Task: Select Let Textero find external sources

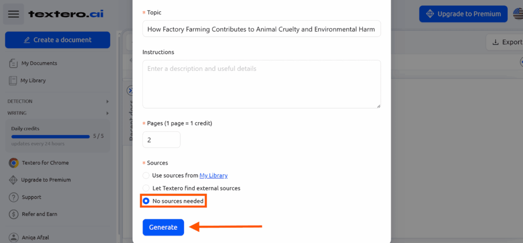Action: point(146,188)
